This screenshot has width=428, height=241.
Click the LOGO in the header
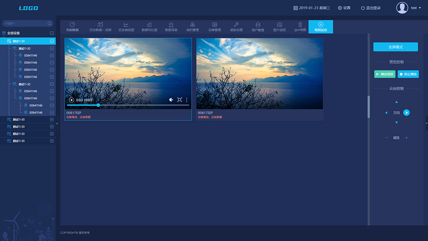(x=28, y=8)
